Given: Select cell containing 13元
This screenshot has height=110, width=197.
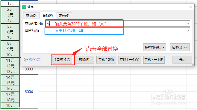Looking at the screenshot, I should click(10, 72).
